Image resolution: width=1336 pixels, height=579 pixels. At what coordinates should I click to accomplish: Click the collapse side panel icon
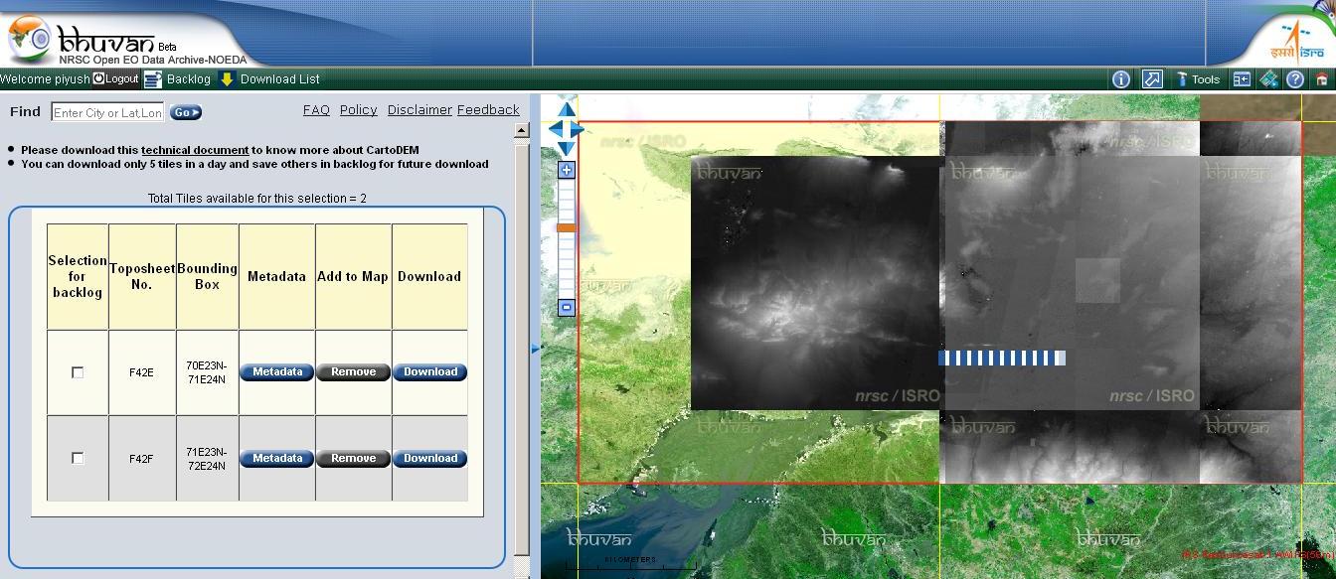tap(1242, 79)
